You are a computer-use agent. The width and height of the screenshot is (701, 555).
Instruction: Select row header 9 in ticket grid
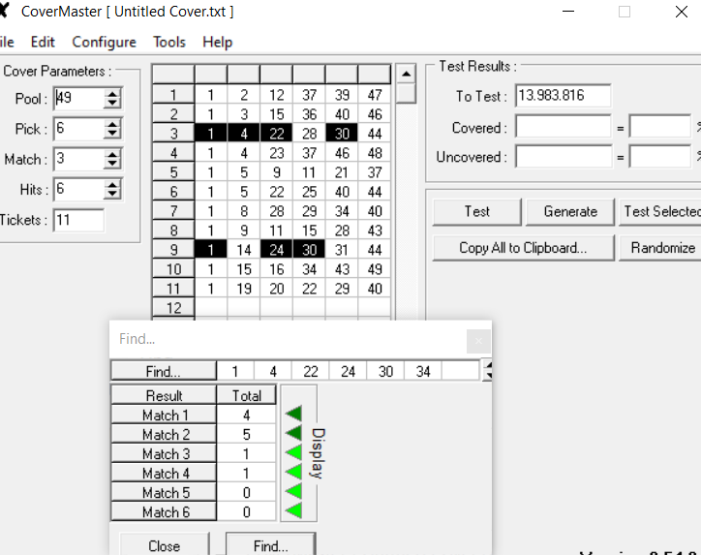174,250
